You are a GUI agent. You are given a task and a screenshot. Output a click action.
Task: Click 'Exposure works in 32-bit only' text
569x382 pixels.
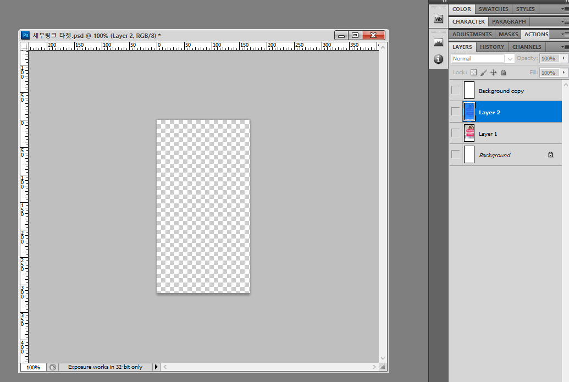(x=105, y=367)
